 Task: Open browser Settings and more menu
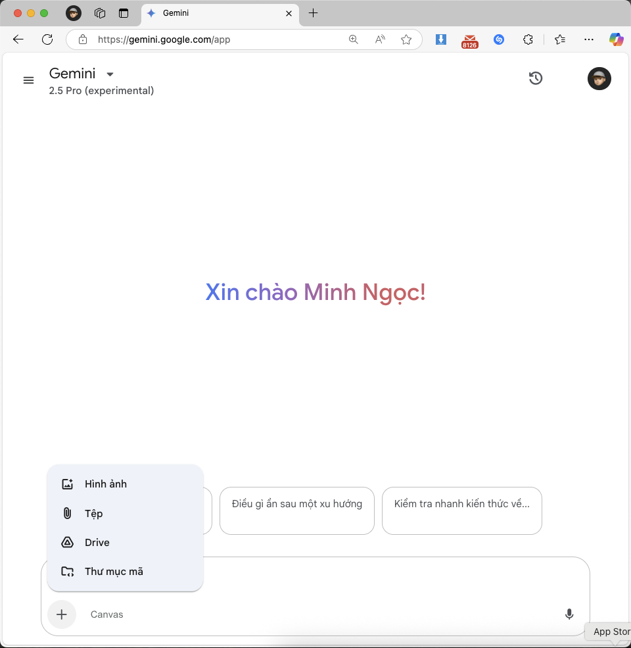589,39
